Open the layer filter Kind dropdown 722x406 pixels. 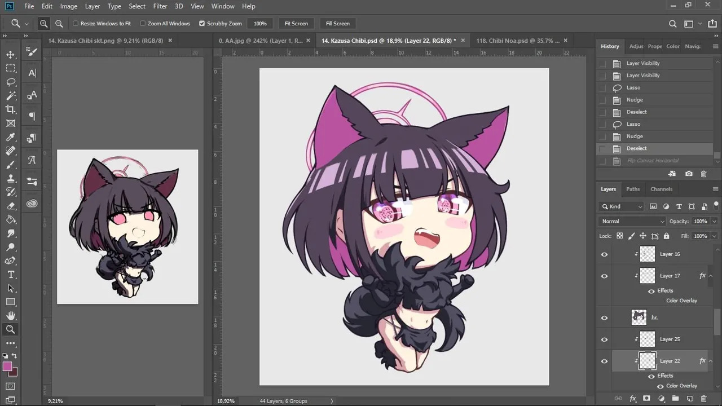621,206
